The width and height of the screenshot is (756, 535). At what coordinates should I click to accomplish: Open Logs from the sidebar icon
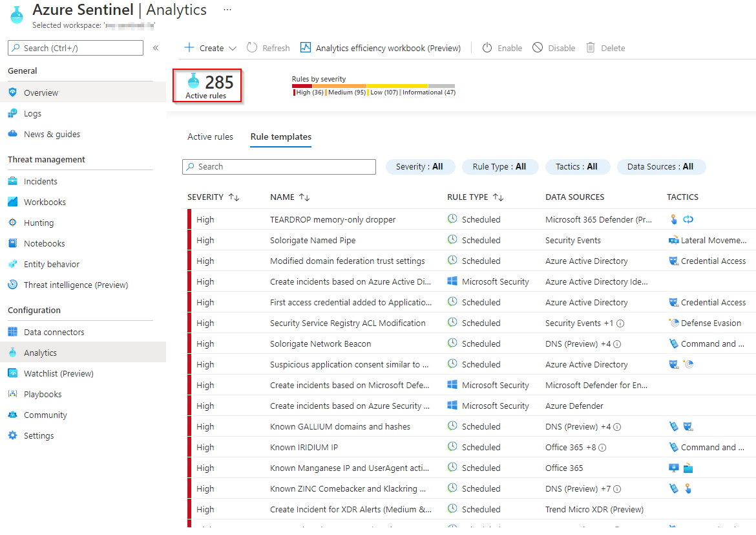coord(13,113)
